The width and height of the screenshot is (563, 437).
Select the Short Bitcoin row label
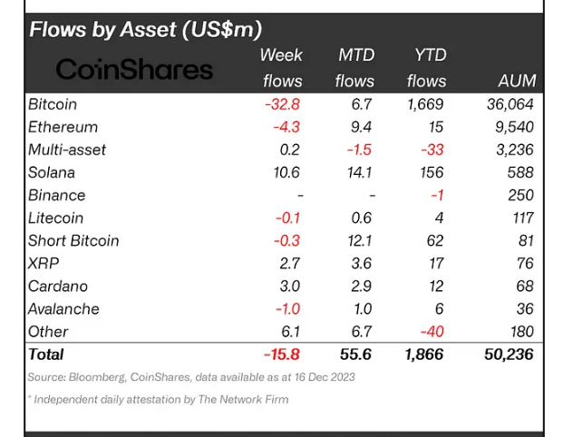point(73,240)
